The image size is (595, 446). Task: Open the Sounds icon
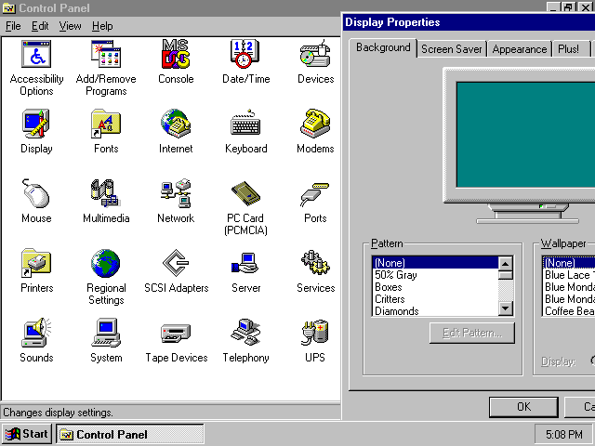(36, 333)
